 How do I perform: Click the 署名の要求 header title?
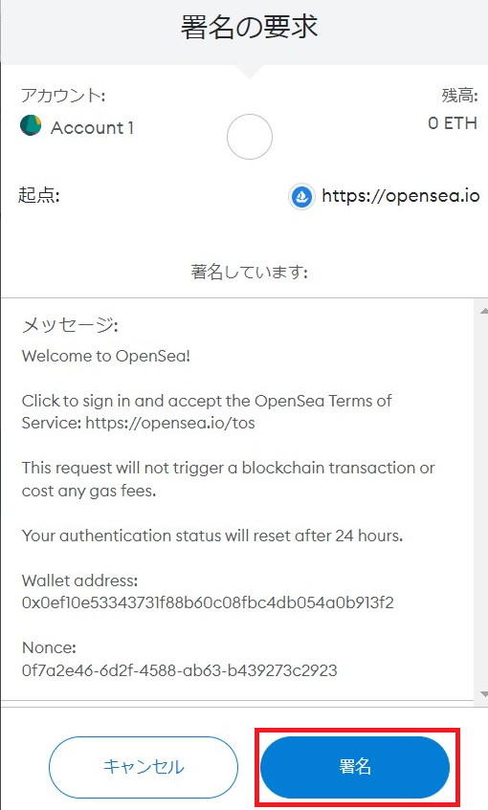coord(249,27)
